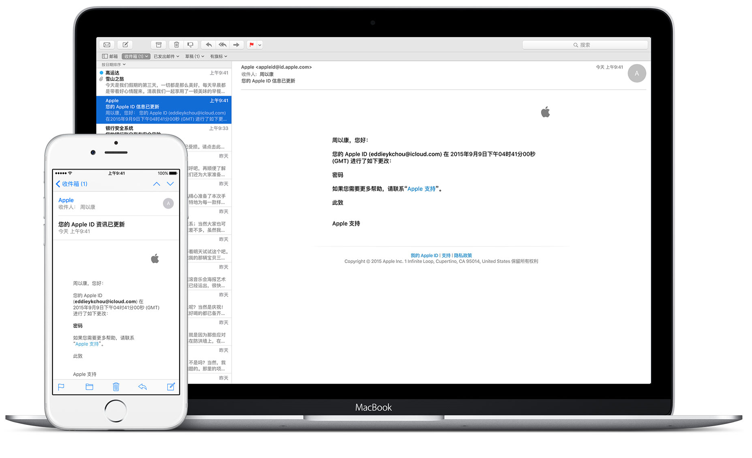Image resolution: width=752 pixels, height=458 pixels.
Task: Reply to the Apple email
Action: click(x=209, y=45)
